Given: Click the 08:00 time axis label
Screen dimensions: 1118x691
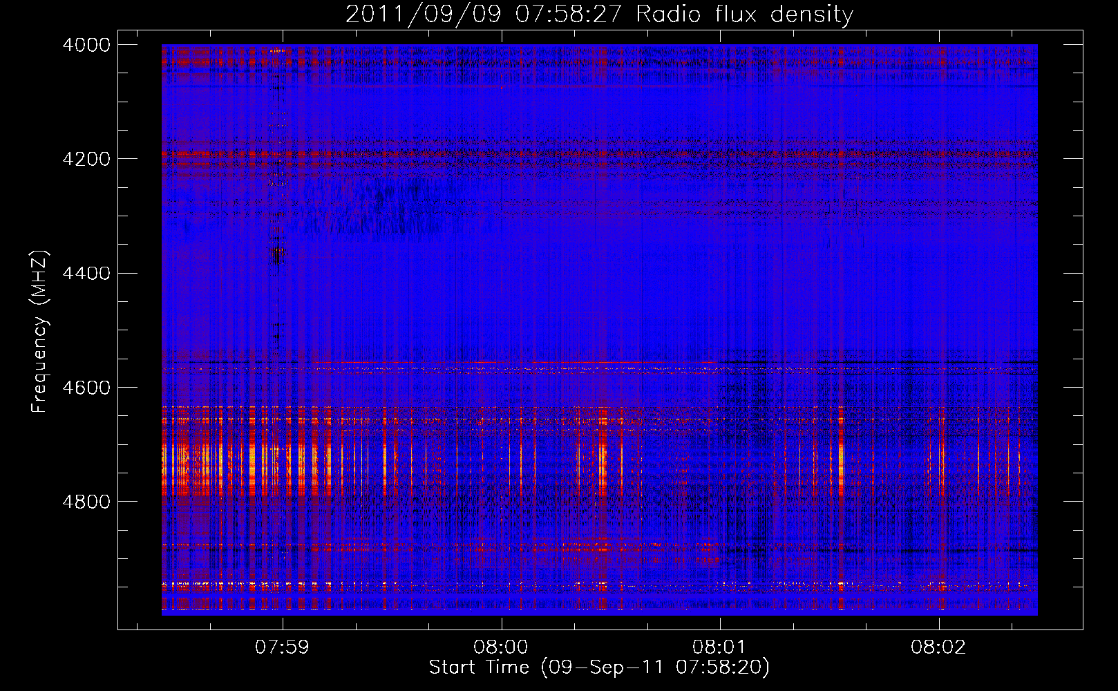Looking at the screenshot, I should click(501, 647).
